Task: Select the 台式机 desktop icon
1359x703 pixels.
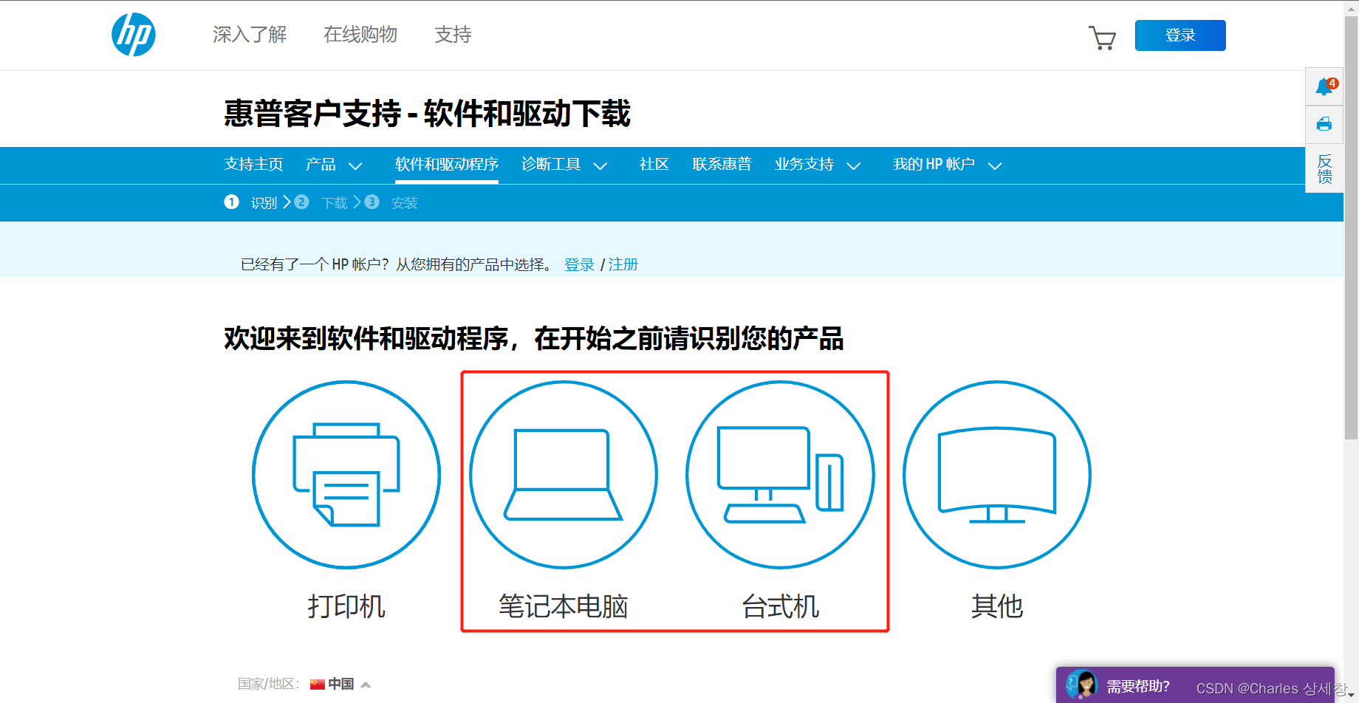Action: click(x=780, y=475)
